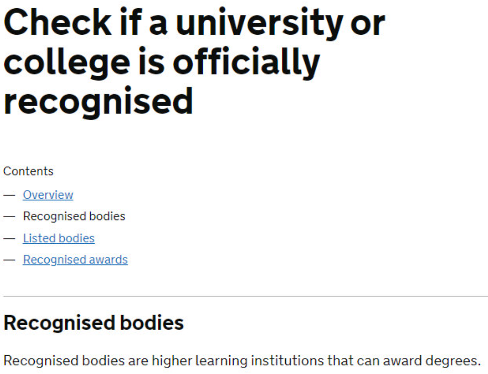Image resolution: width=488 pixels, height=374 pixels.
Task: Click the current Recognised bodies contents item
Action: click(74, 216)
